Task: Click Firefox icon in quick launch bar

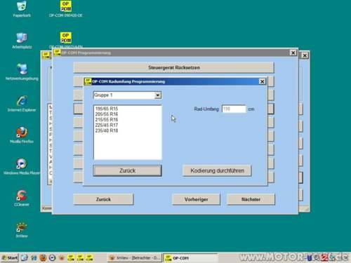Action: pyautogui.click(x=43, y=257)
